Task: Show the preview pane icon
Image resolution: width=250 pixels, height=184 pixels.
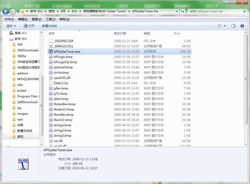Action: [233, 26]
